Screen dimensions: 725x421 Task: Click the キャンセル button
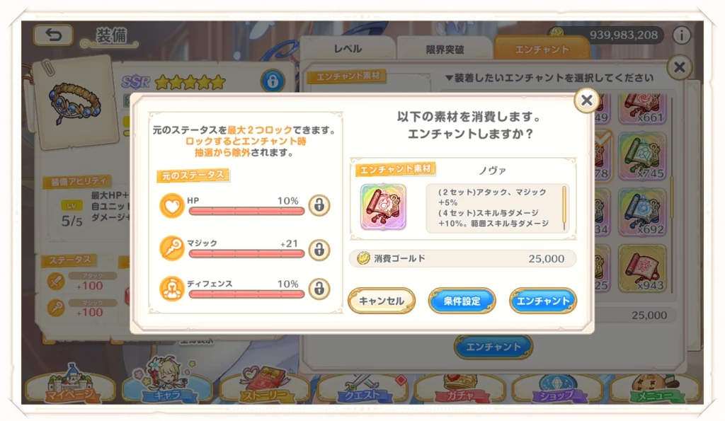coord(382,301)
